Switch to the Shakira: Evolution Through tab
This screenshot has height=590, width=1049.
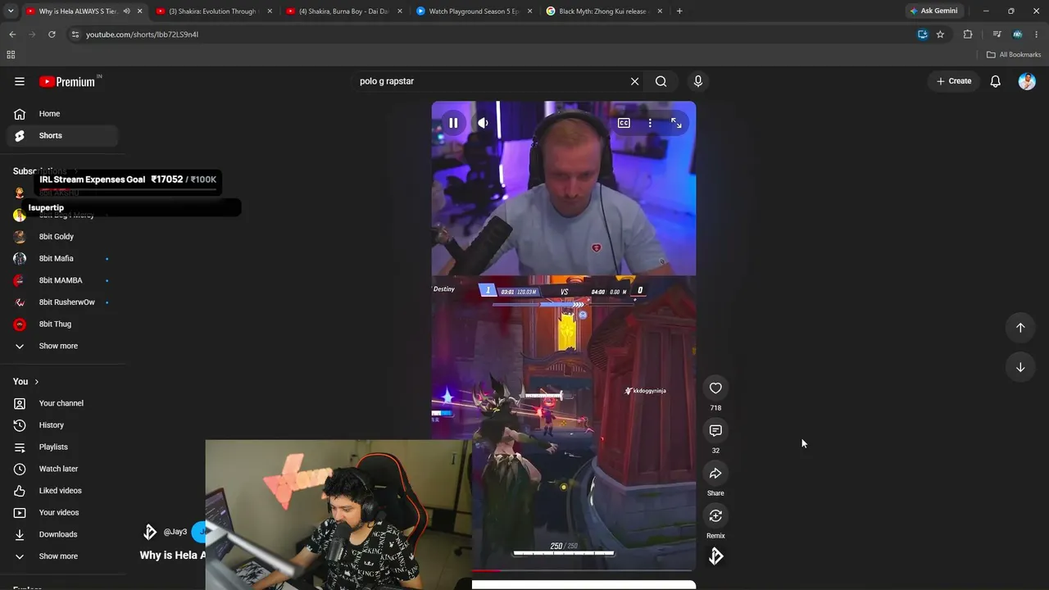coord(215,11)
